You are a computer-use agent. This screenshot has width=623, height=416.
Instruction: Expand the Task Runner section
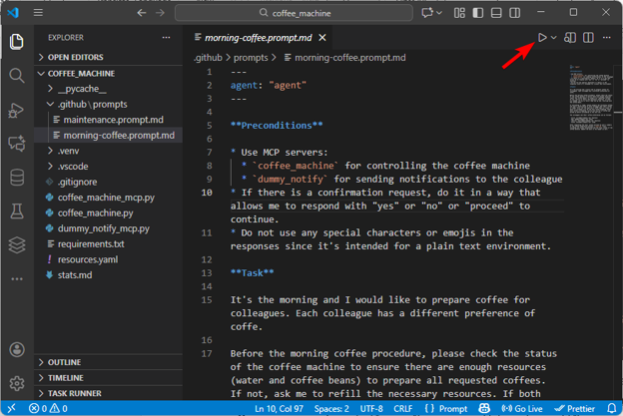click(x=108, y=393)
